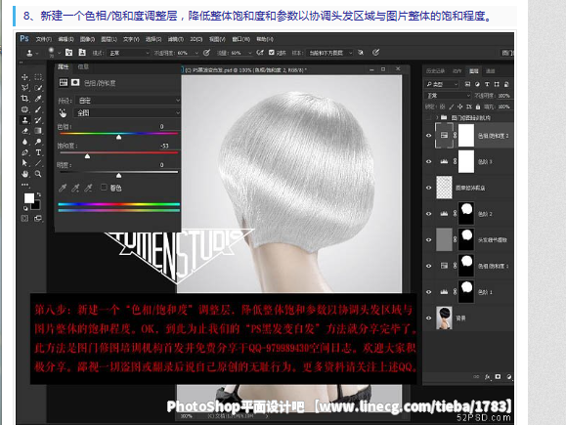The image size is (566, 425).
Task: Open the 图层(L) Layer menu
Action: click(x=109, y=39)
